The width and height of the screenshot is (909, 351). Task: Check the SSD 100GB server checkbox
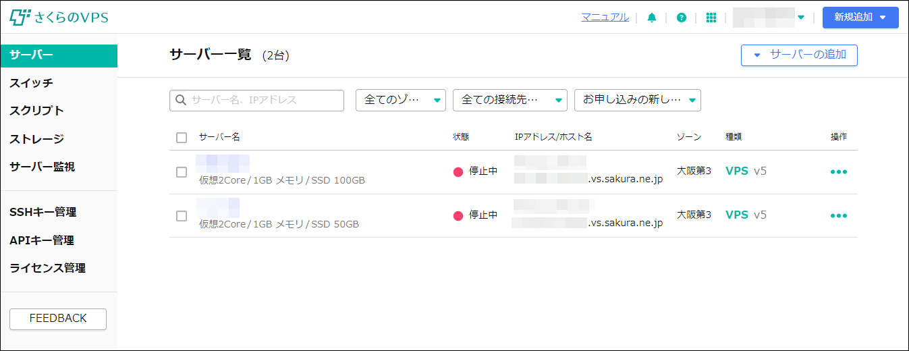[x=182, y=172]
